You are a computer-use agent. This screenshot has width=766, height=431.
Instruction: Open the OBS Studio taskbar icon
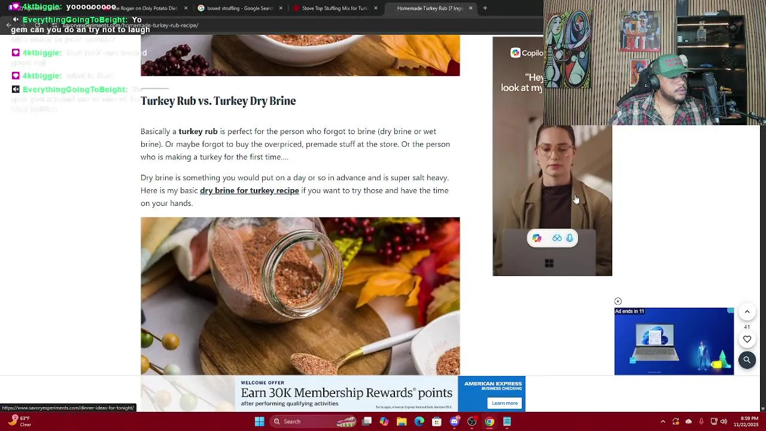pos(472,421)
